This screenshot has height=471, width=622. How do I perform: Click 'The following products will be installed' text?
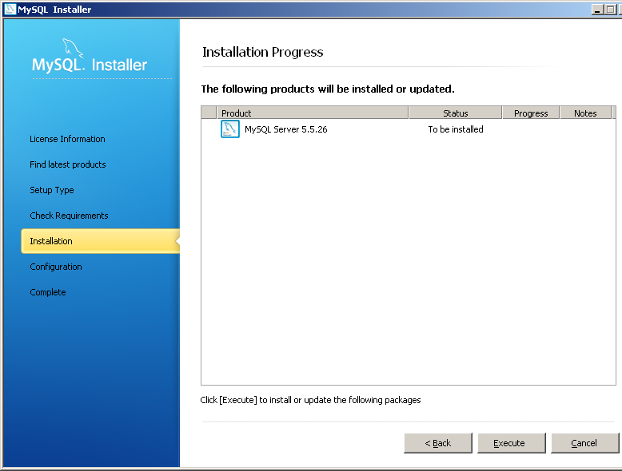click(x=328, y=89)
